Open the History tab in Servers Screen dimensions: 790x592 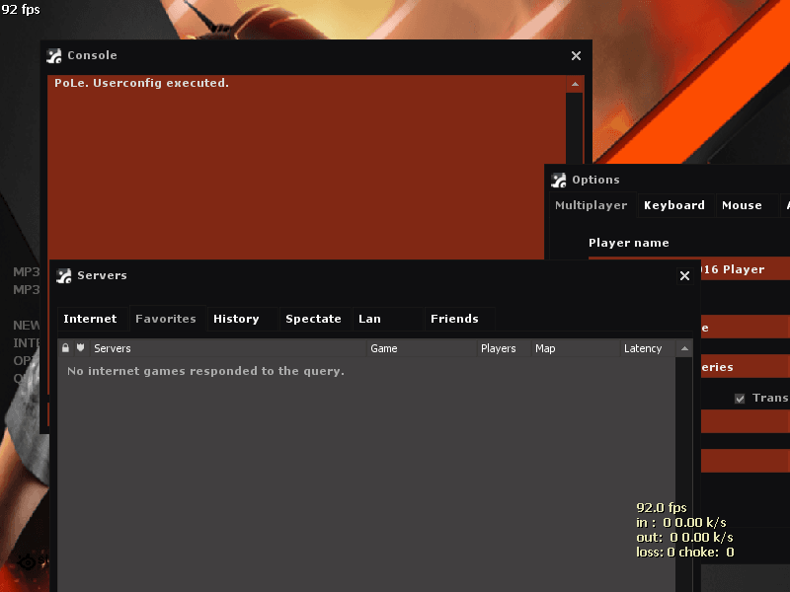coord(236,319)
